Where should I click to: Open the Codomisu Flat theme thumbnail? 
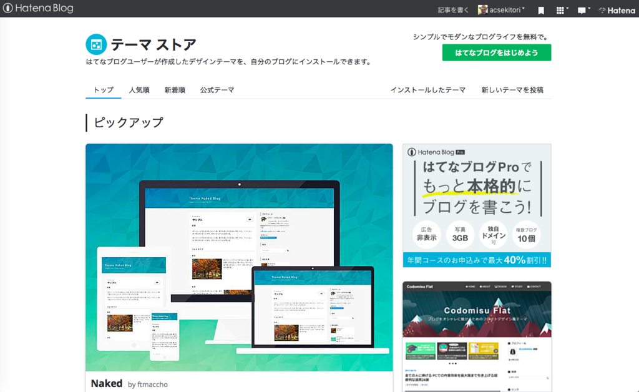click(x=477, y=336)
